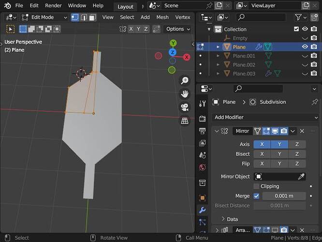
Task: Open the Particles properties tab
Action: click(x=202, y=222)
